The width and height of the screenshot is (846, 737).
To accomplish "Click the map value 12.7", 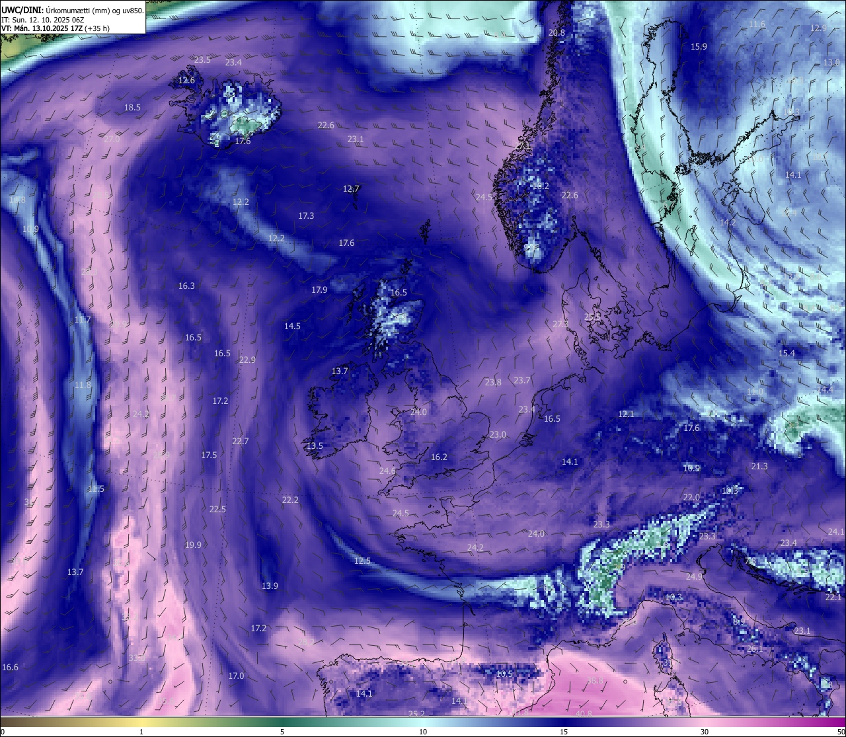I will coord(351,188).
